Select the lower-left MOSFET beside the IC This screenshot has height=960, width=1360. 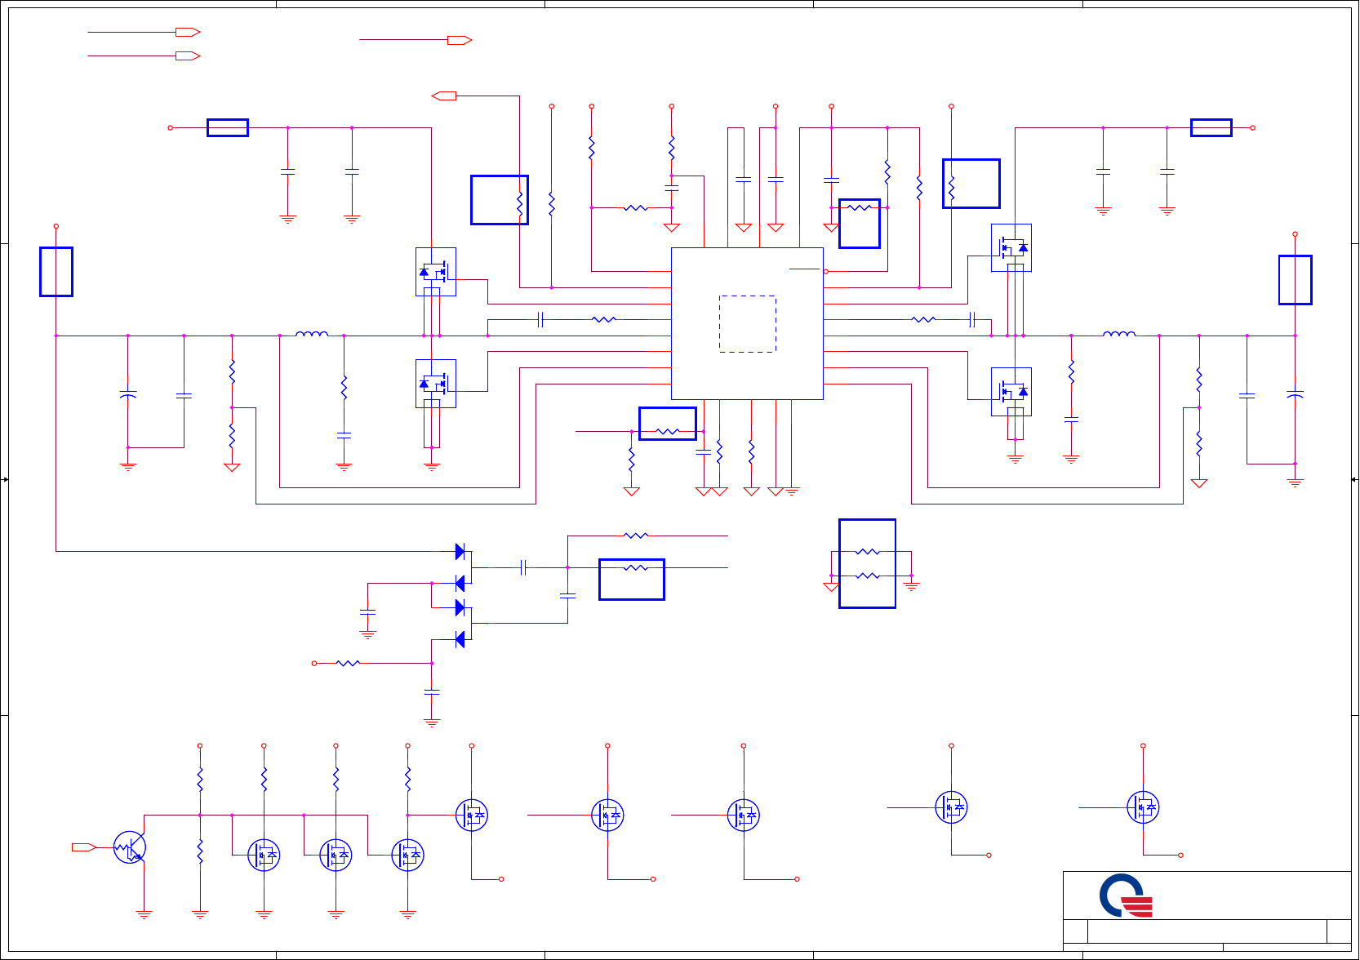pos(436,384)
